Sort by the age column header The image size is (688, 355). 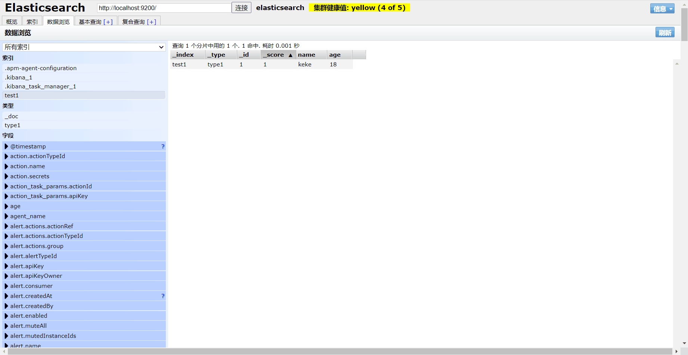(340, 54)
